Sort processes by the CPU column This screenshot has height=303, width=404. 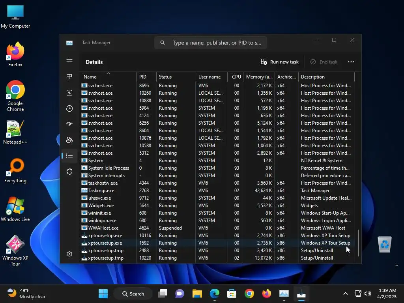pyautogui.click(x=235, y=77)
